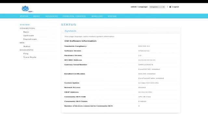Open the MTA Status sidebar link
The height and width of the screenshot is (117, 208).
[27, 46]
